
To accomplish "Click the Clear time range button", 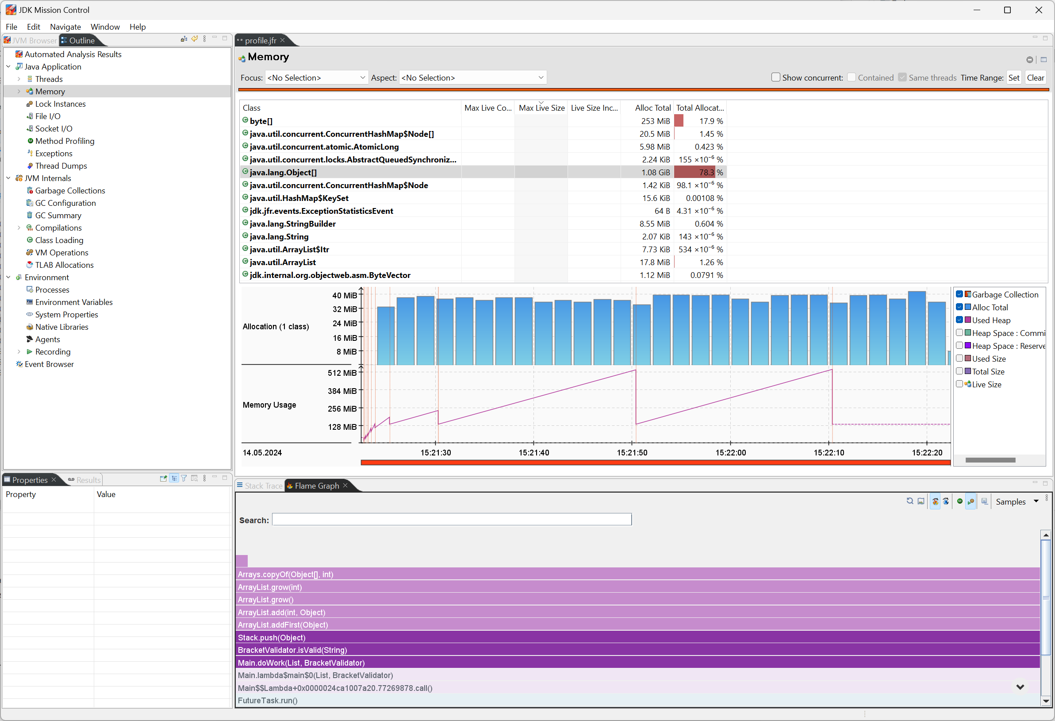I will tap(1035, 78).
